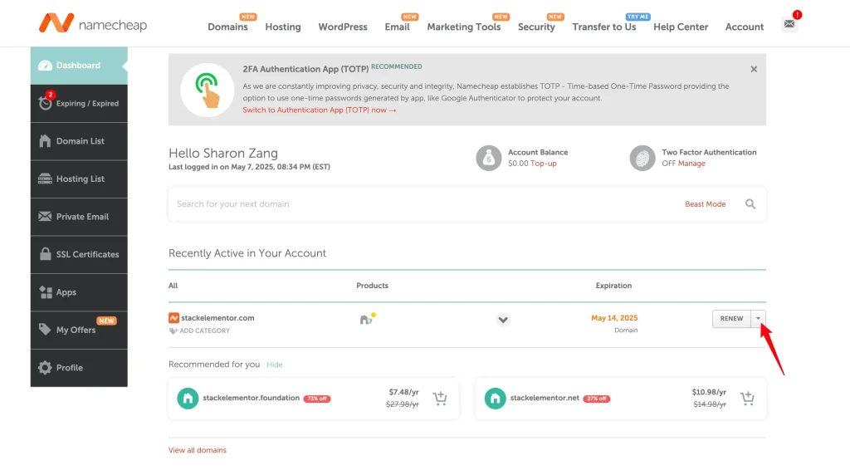Image resolution: width=850 pixels, height=470 pixels.
Task: Select Dashboard in the sidebar
Action: click(79, 66)
